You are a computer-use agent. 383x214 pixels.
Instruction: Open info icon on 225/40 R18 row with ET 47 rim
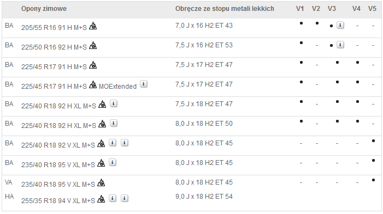pos(114,103)
